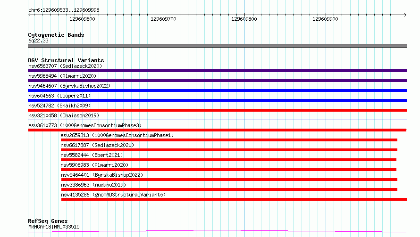The height and width of the screenshot is (237, 420).
Task: Click ruler position label 129609700
Action: (x=163, y=19)
